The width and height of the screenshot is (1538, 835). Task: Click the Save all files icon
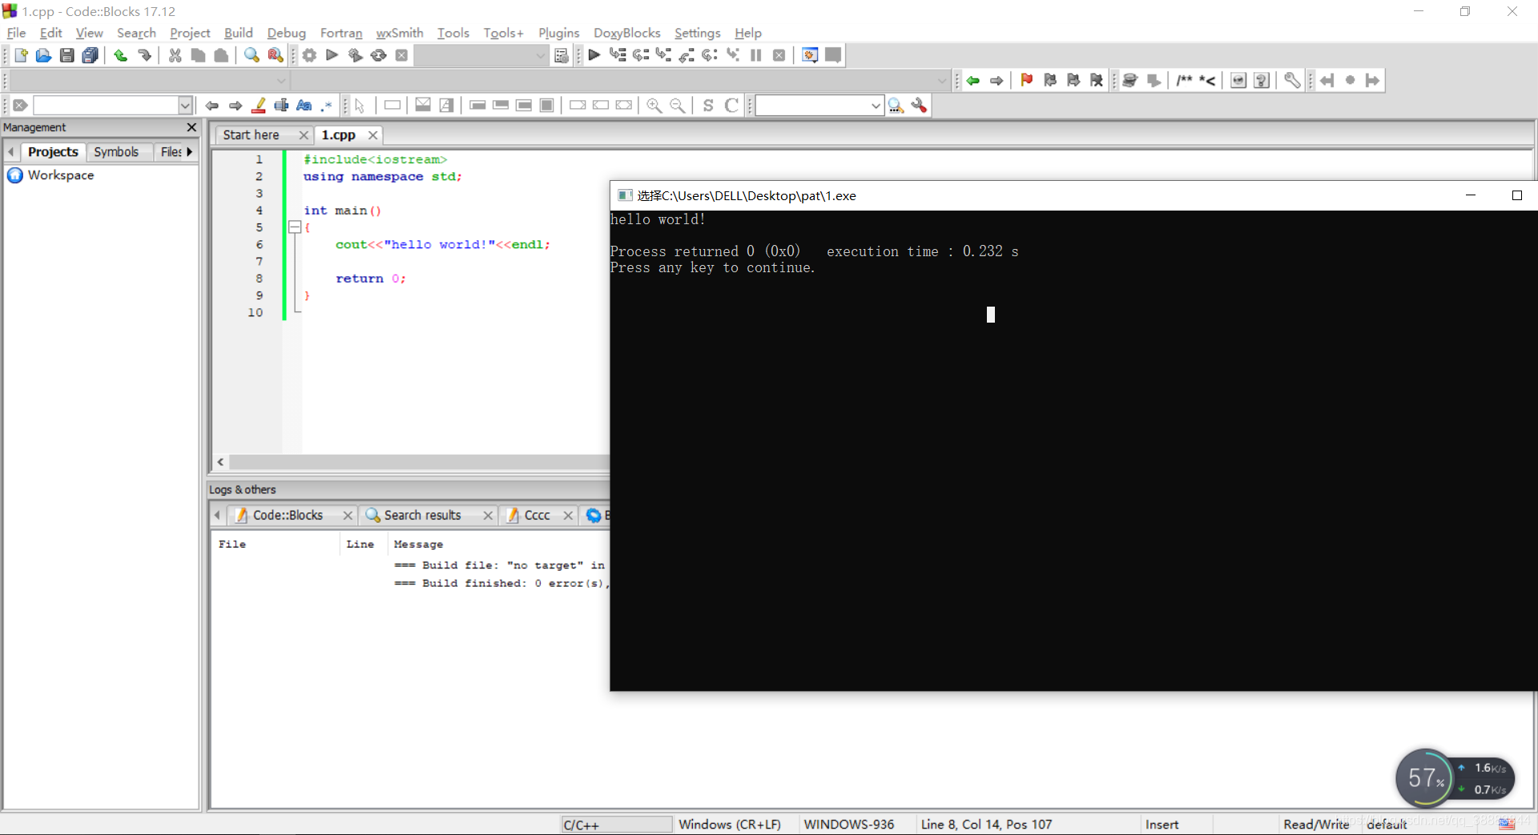(91, 55)
